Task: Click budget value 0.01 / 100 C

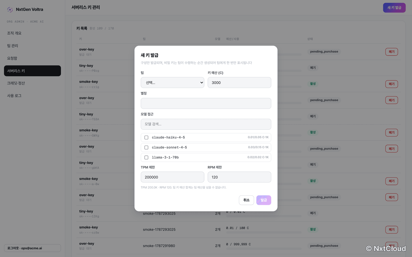Action: (237, 228)
